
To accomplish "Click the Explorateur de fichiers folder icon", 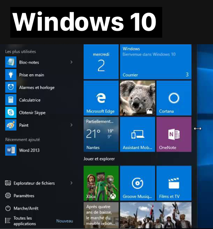I will tap(8, 183).
